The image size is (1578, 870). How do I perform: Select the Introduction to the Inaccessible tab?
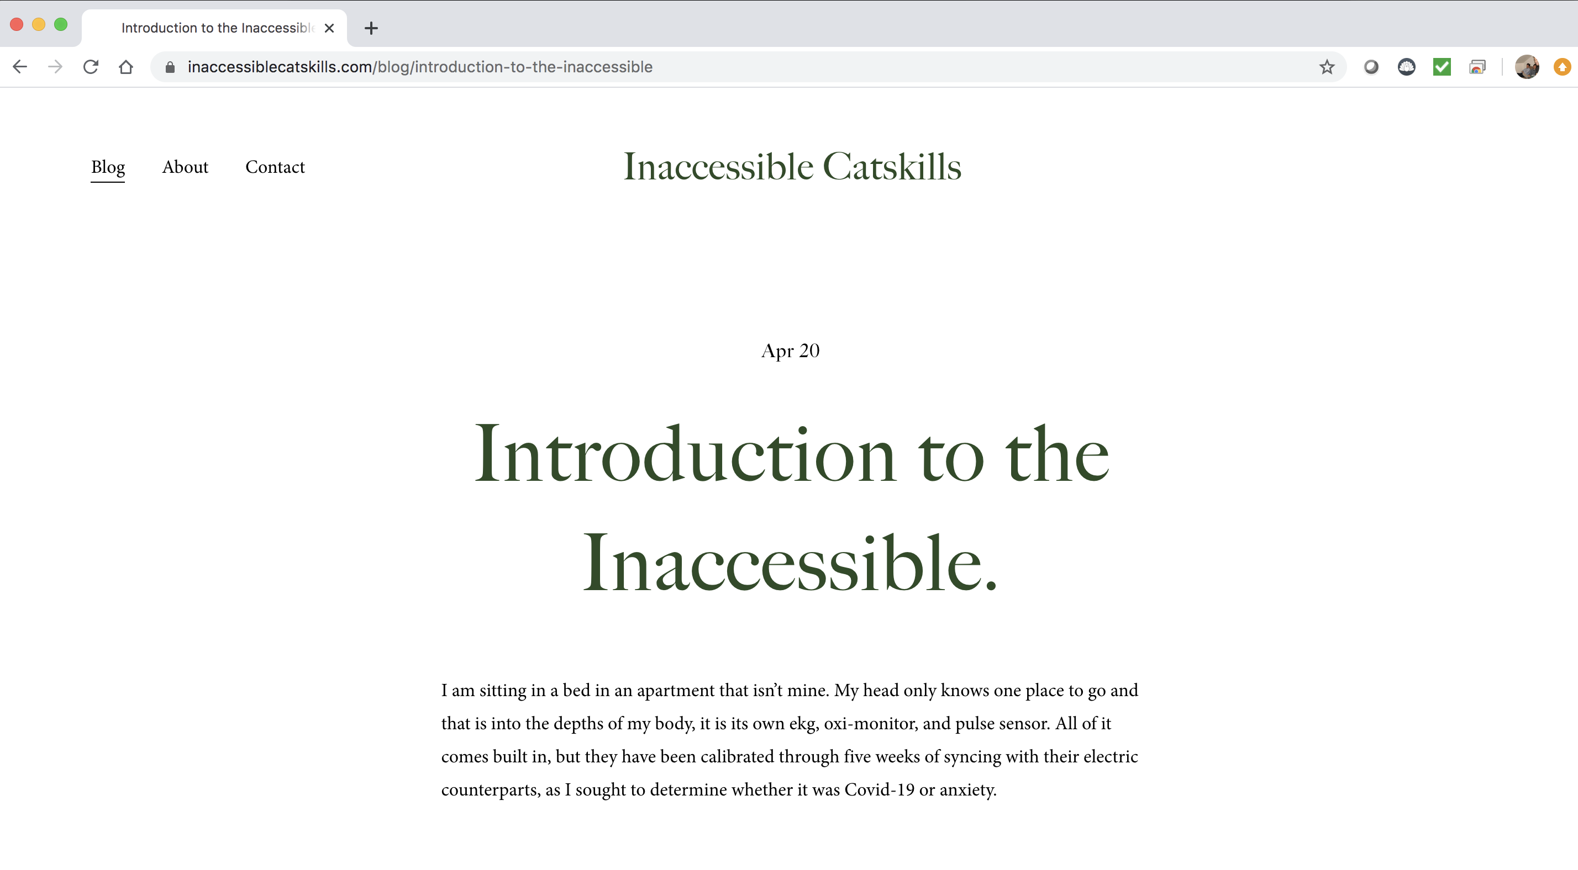214,28
